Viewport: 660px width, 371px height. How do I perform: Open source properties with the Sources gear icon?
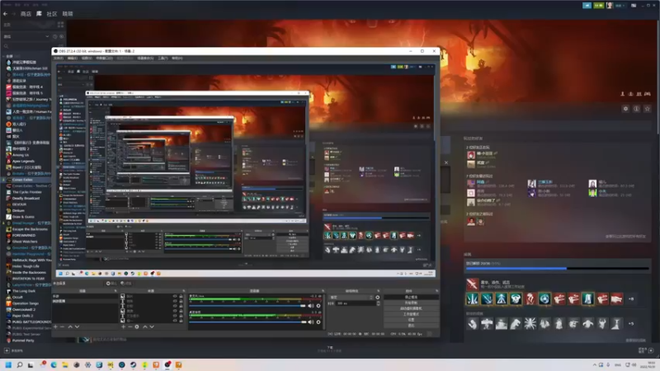[x=137, y=326]
